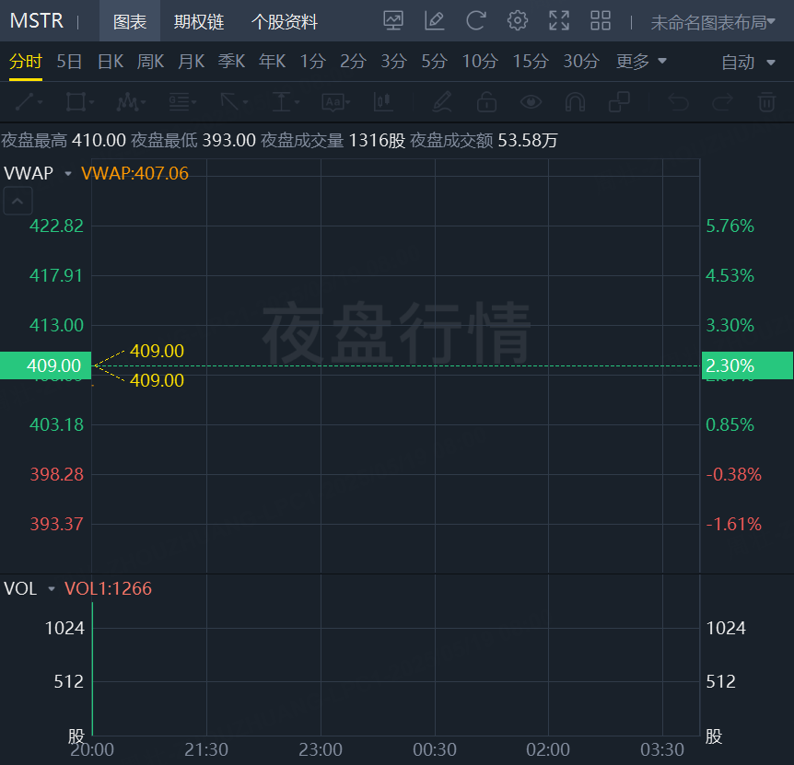
Task: Open the 期权链 tab
Action: tap(199, 21)
